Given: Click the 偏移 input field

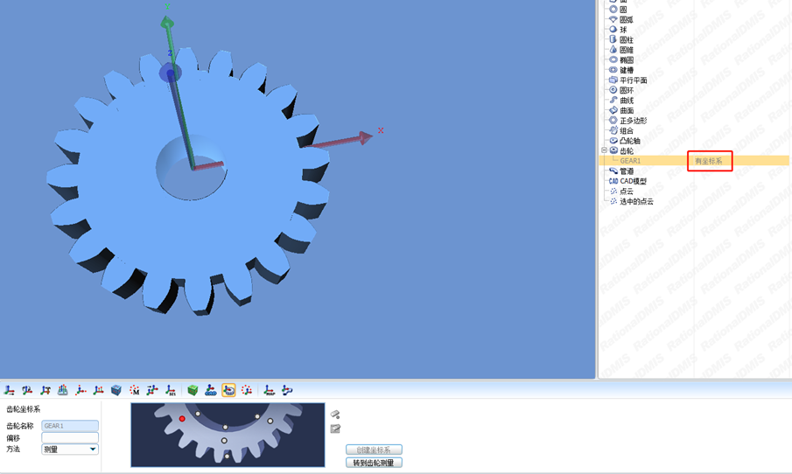Looking at the screenshot, I should (x=70, y=437).
